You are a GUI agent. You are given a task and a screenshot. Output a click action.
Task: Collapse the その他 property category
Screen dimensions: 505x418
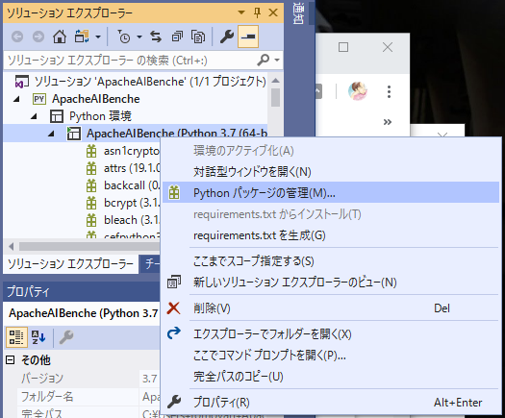click(x=11, y=359)
